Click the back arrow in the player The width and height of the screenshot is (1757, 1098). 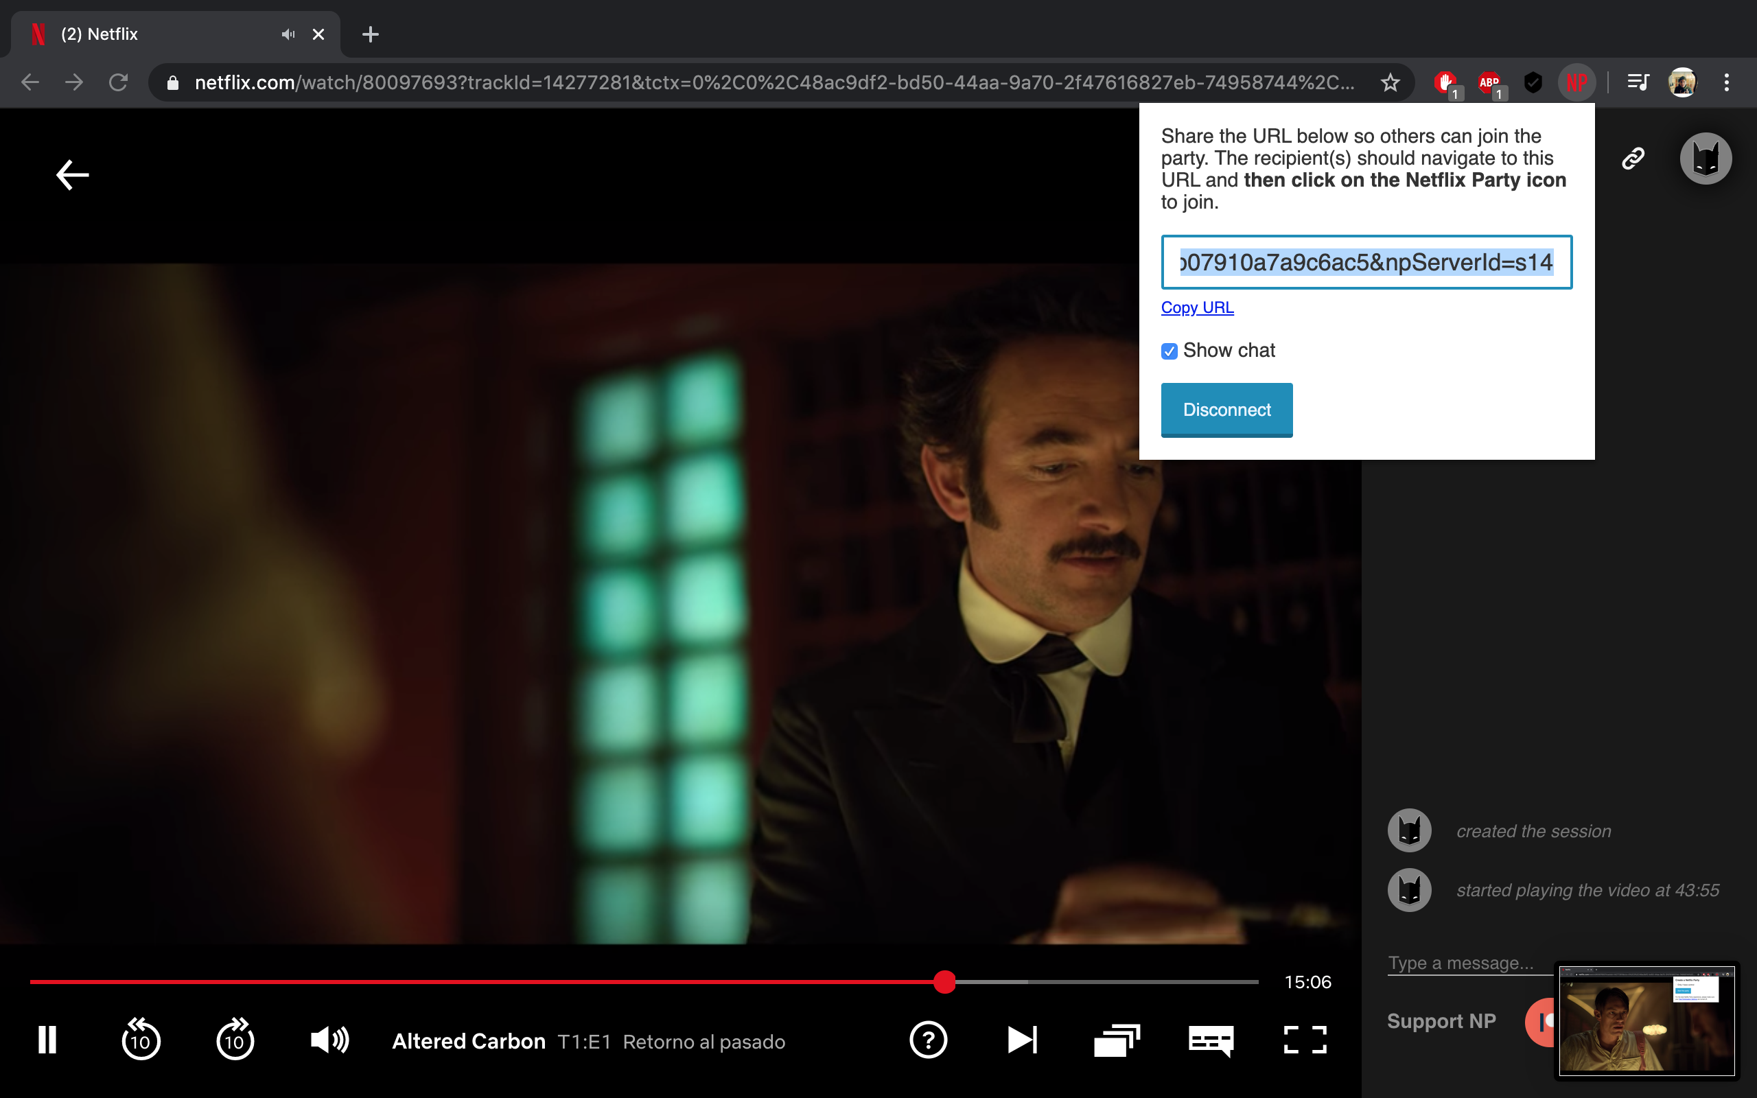pos(73,175)
